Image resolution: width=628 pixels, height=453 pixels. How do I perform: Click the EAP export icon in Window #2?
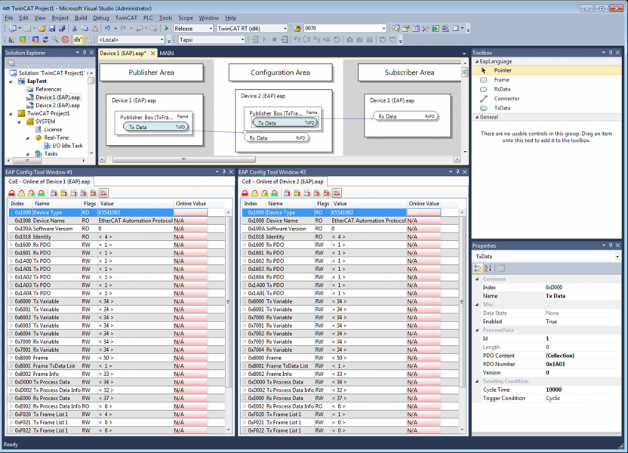337,193
